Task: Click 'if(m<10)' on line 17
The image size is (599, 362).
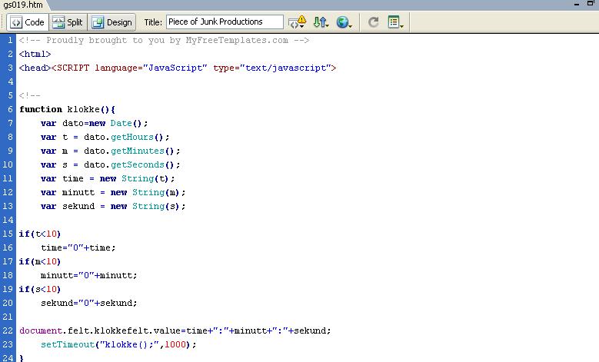Action: point(40,261)
